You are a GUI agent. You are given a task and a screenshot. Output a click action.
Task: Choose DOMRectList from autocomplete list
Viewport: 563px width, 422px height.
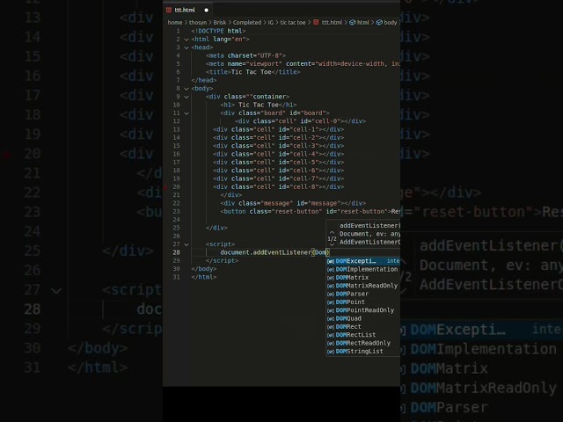pos(363,335)
